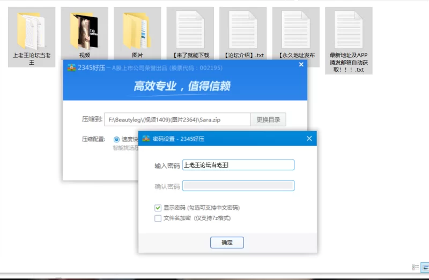The width and height of the screenshot is (429, 280).
Task: Select the 速度快 compression radio option
Action: tap(116, 139)
